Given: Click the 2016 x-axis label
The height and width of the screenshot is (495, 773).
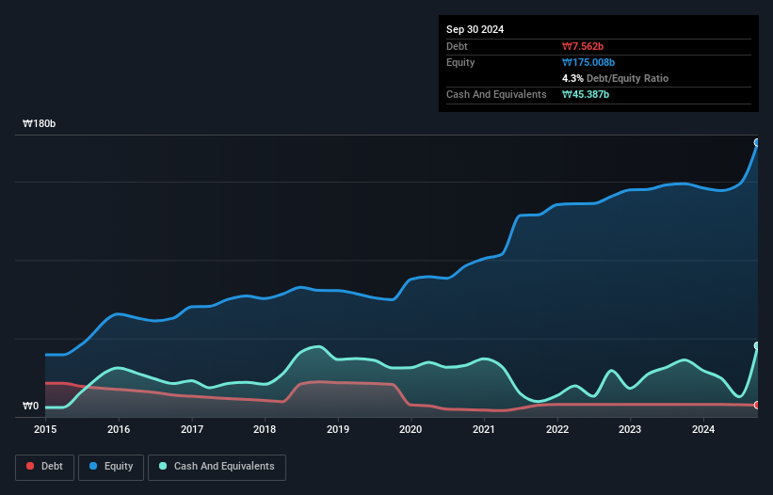Looking at the screenshot, I should coord(119,429).
